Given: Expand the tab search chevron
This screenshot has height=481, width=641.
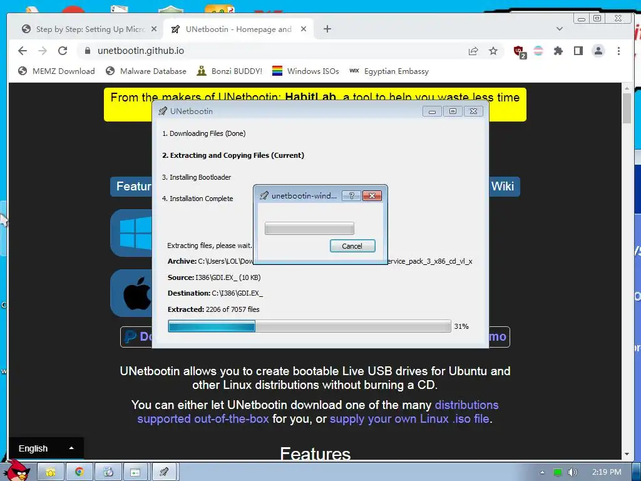Looking at the screenshot, I should (x=560, y=29).
